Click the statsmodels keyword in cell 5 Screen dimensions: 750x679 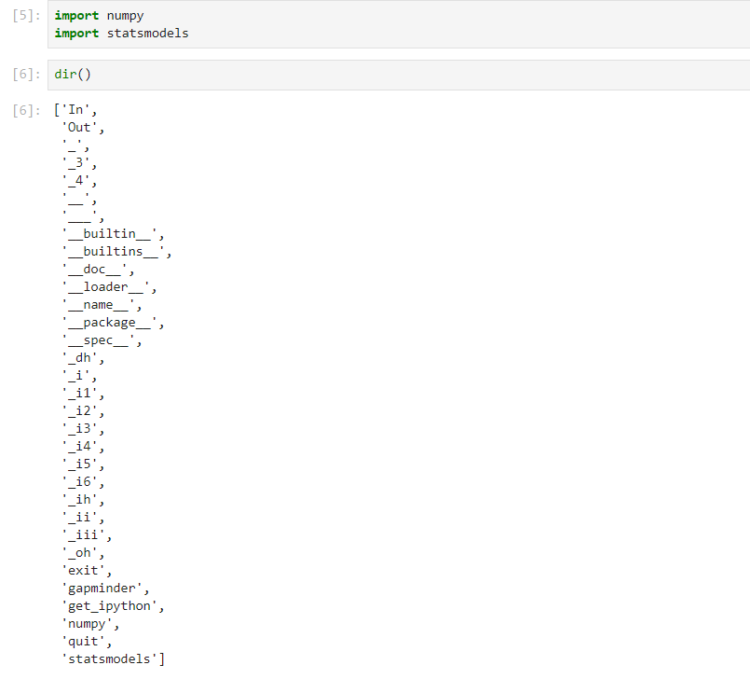pyautogui.click(x=145, y=33)
